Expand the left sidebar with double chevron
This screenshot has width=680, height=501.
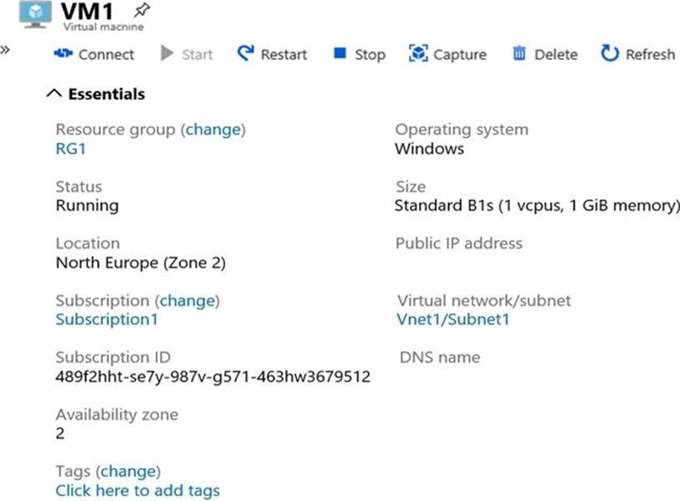coord(6,49)
